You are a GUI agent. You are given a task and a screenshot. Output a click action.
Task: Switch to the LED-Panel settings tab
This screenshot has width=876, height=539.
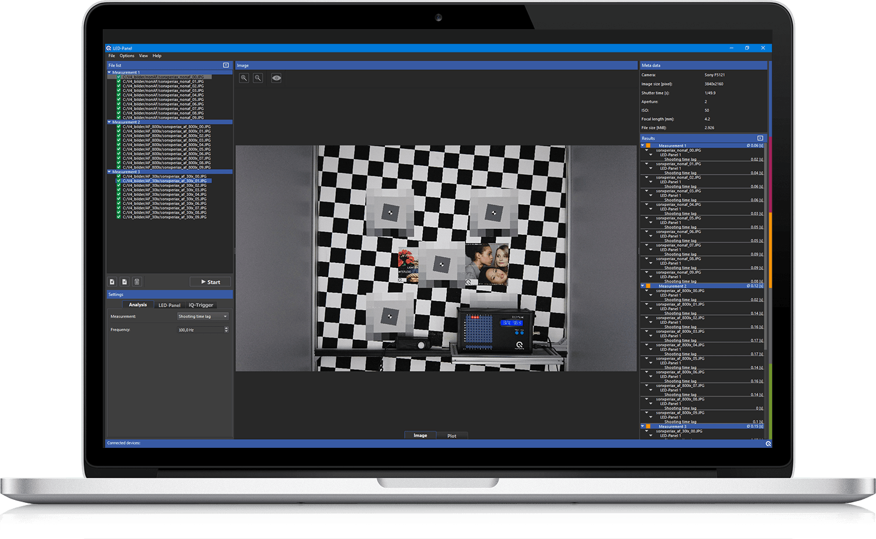tap(169, 305)
